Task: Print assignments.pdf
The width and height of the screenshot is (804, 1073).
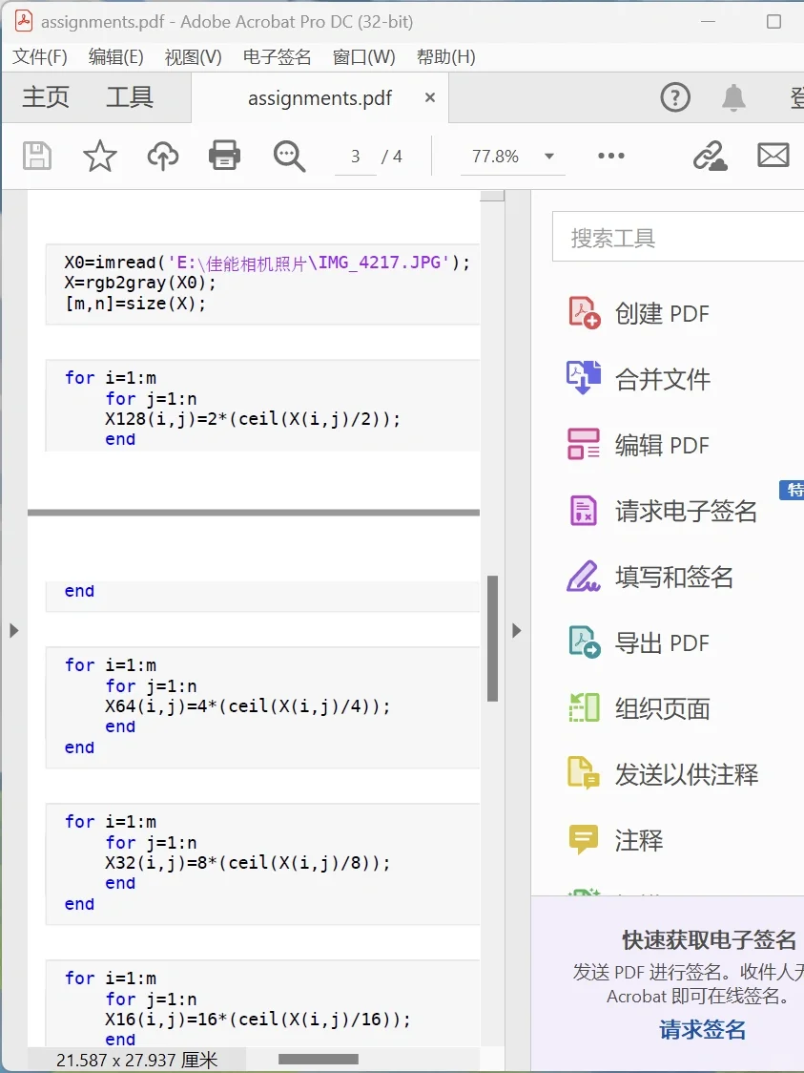Action: tap(225, 156)
